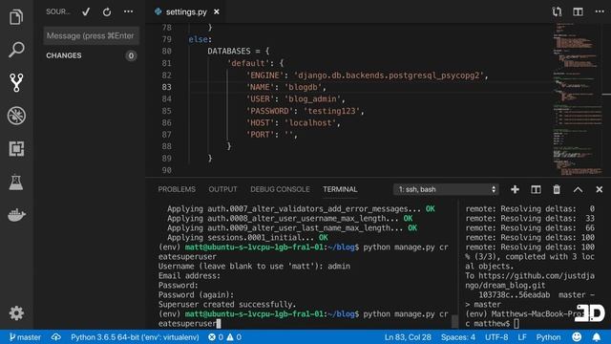Click the 'NAME': 'blogdb' code line

point(286,87)
